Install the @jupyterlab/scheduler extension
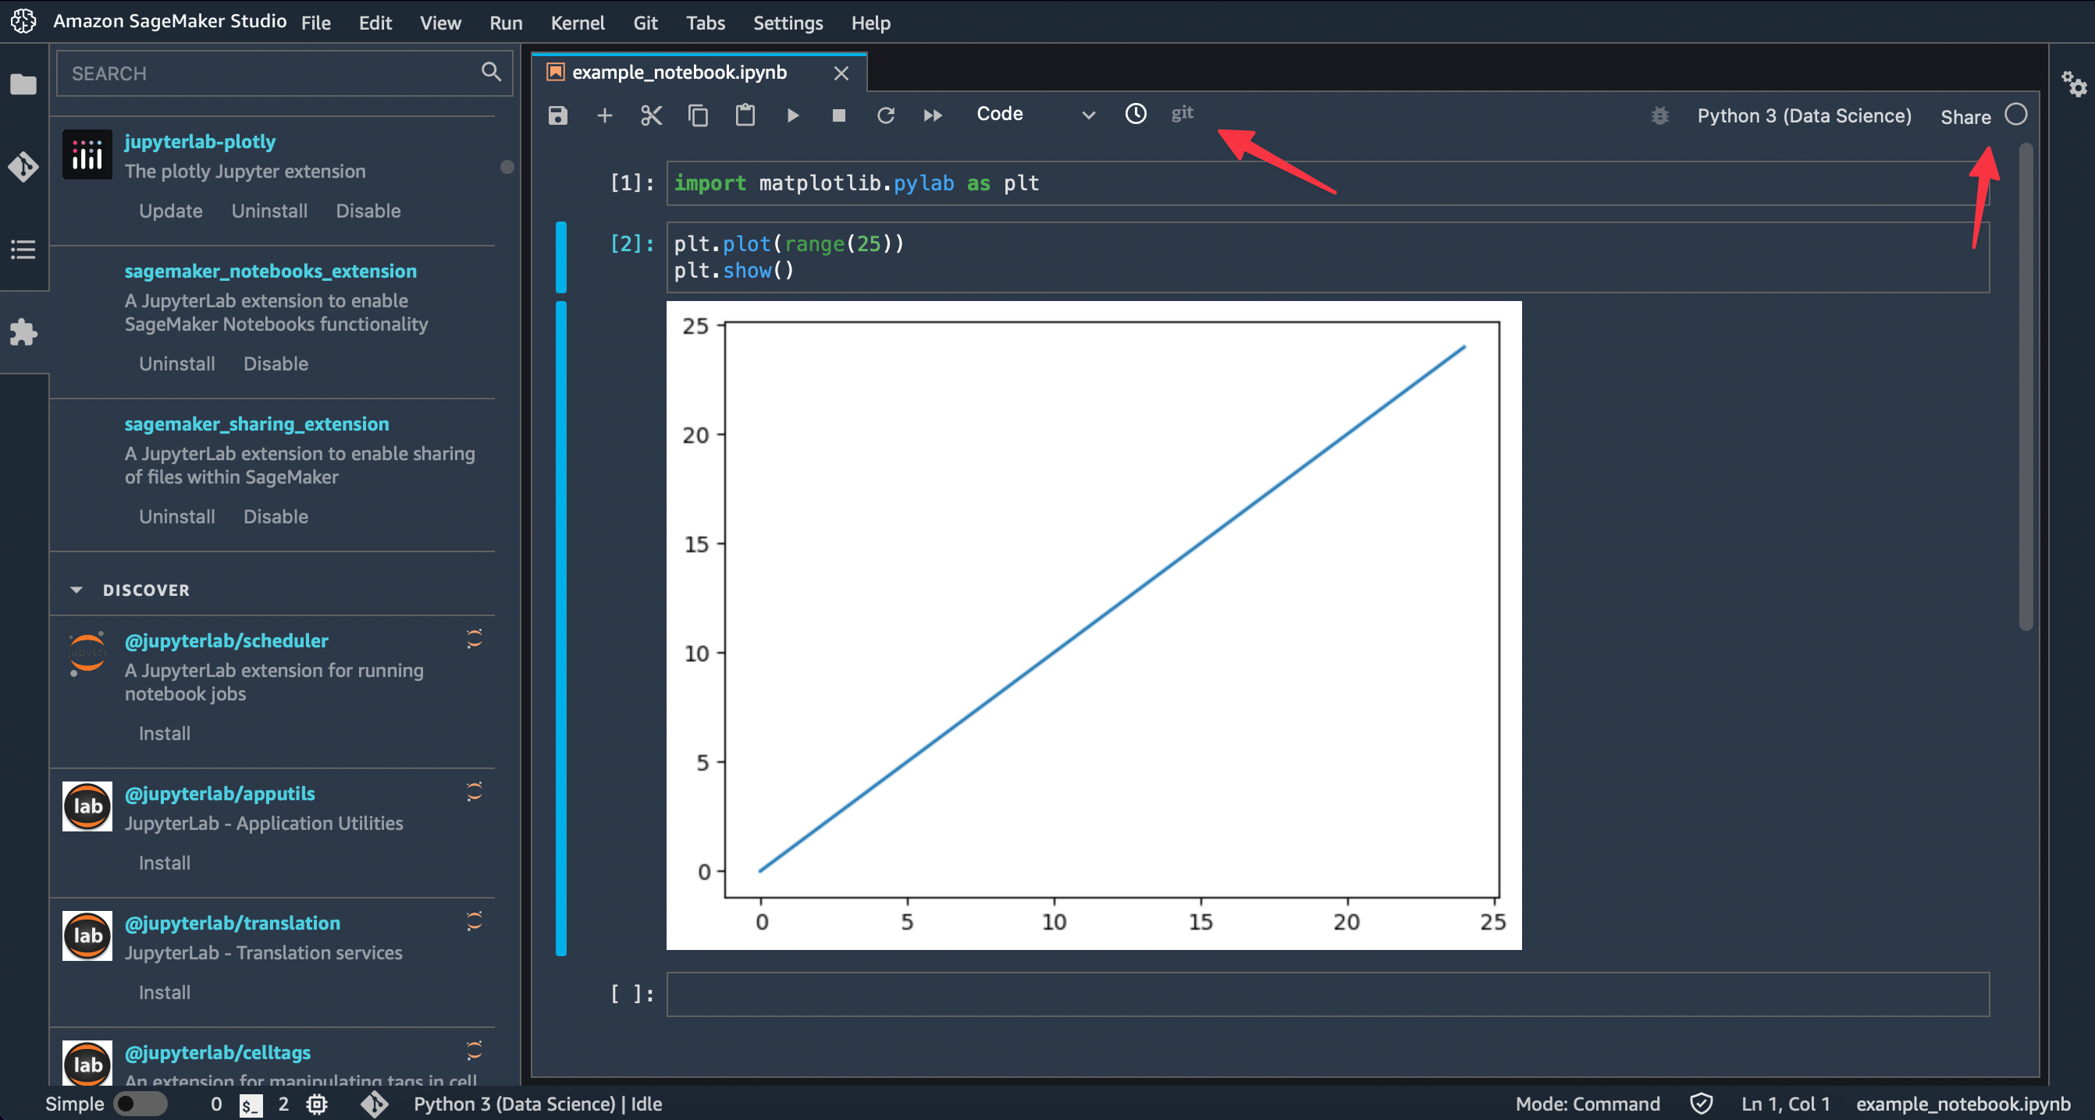2095x1120 pixels. click(x=164, y=733)
